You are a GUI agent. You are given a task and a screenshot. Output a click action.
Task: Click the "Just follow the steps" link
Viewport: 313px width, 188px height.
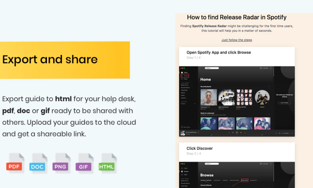click(x=237, y=40)
